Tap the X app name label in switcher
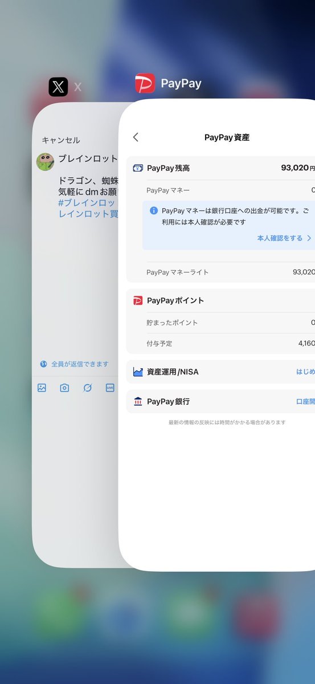Viewport: 315px width, 684px height. pos(78,87)
